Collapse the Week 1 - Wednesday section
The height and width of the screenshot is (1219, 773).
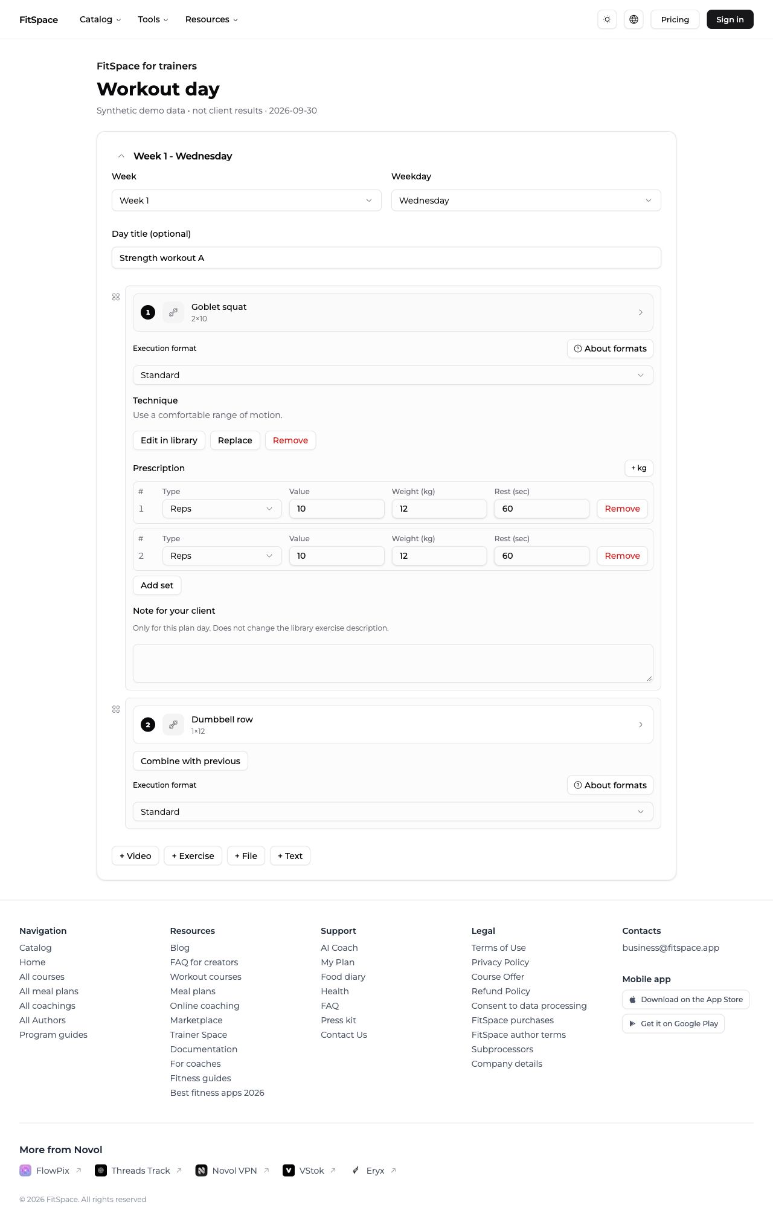point(121,156)
